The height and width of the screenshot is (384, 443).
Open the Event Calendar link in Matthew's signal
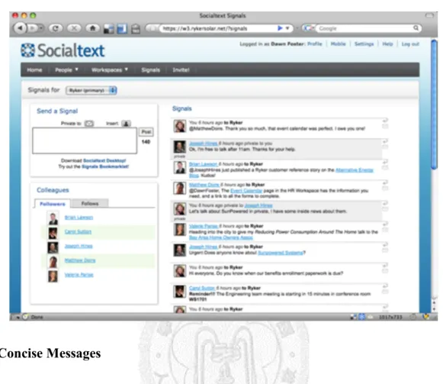point(246,190)
